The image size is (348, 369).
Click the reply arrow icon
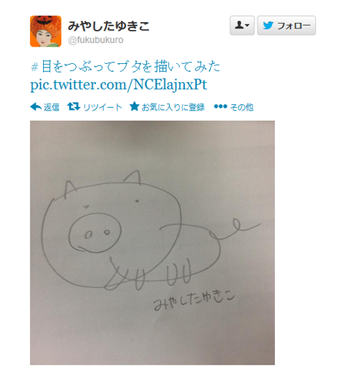[35, 107]
